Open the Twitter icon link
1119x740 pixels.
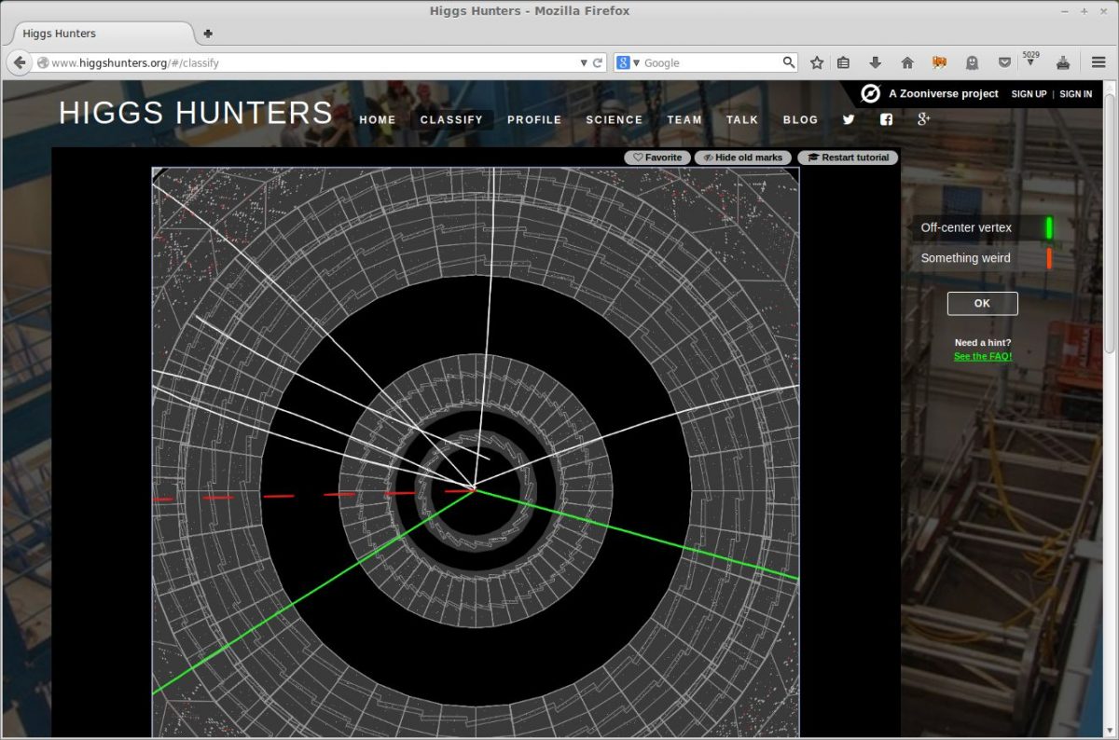pos(849,119)
